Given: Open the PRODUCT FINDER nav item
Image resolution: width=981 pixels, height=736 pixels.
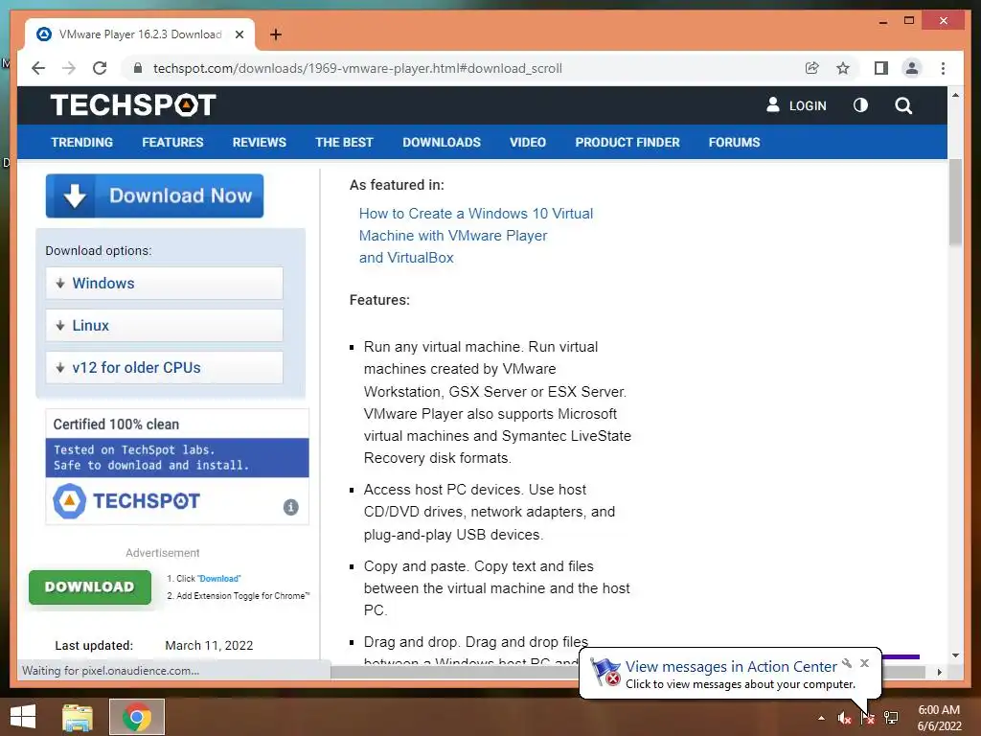Looking at the screenshot, I should 627,142.
